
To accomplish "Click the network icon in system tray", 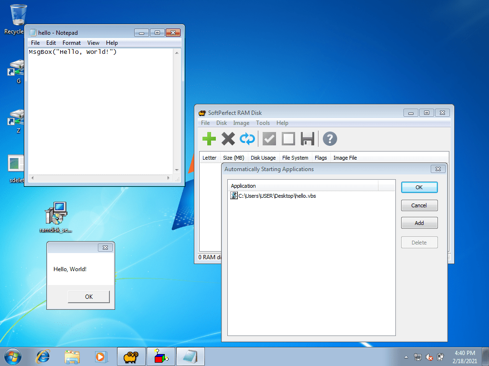I will [417, 357].
